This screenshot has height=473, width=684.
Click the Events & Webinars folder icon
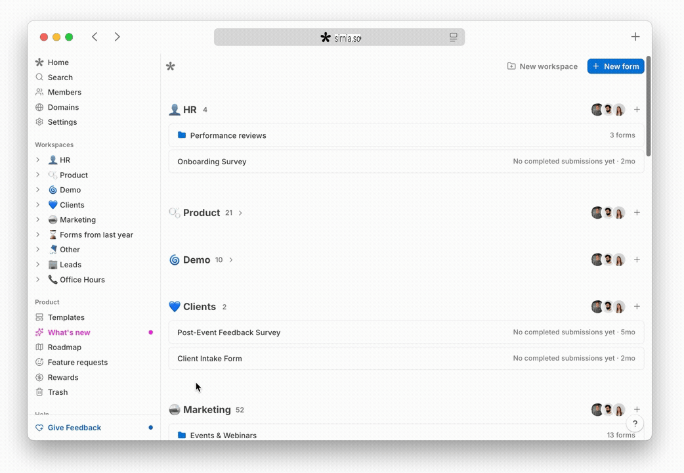click(x=182, y=435)
